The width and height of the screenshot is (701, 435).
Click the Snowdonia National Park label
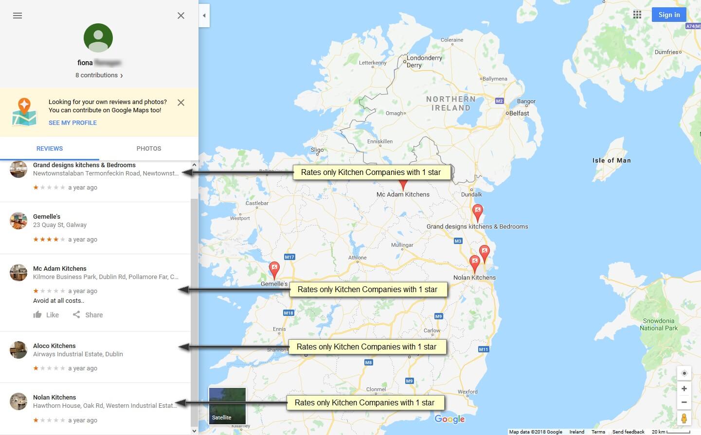tap(659, 324)
